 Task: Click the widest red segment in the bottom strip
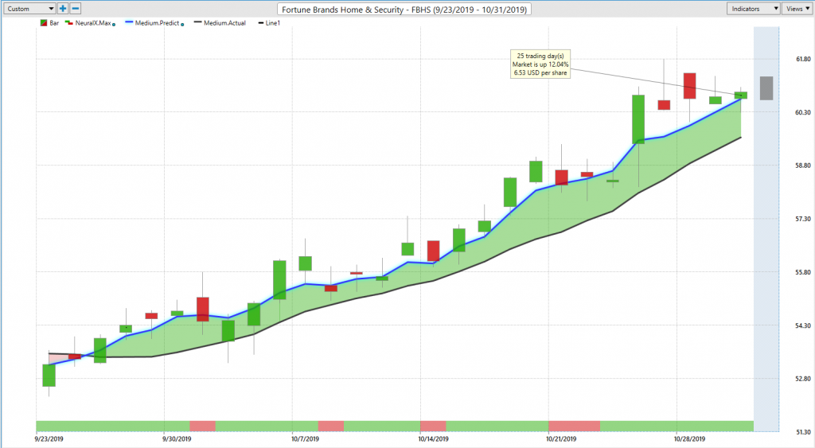pos(575,427)
